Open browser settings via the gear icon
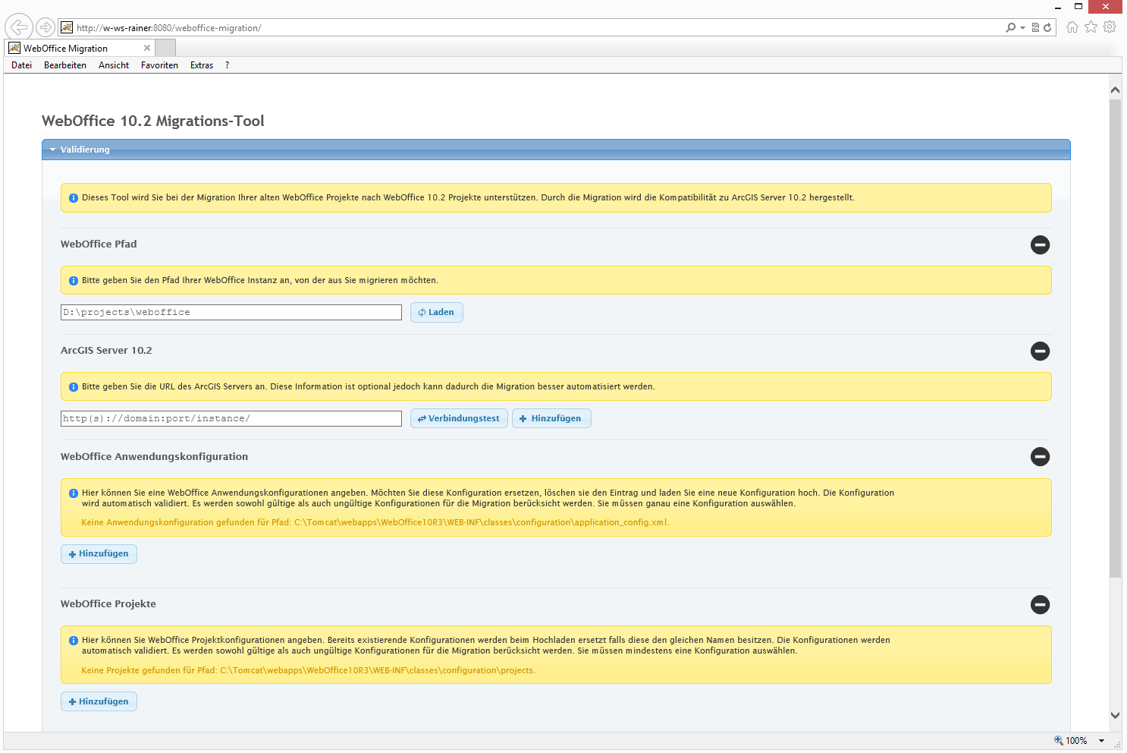Image resolution: width=1127 pixels, height=753 pixels. pyautogui.click(x=1110, y=27)
